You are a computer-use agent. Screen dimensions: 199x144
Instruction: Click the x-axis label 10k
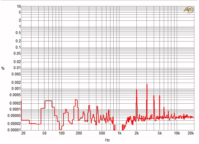pos(177,133)
